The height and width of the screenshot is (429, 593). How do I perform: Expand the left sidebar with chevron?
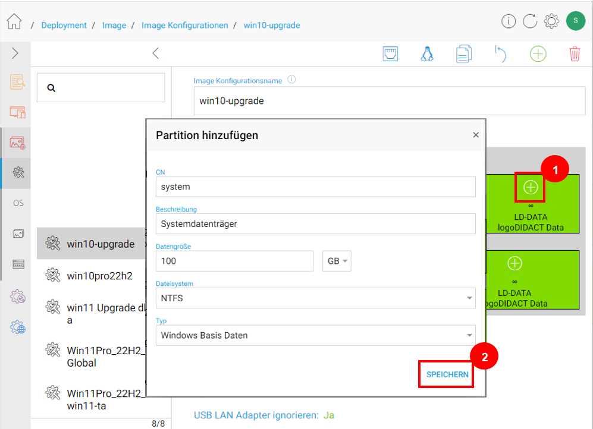(15, 53)
